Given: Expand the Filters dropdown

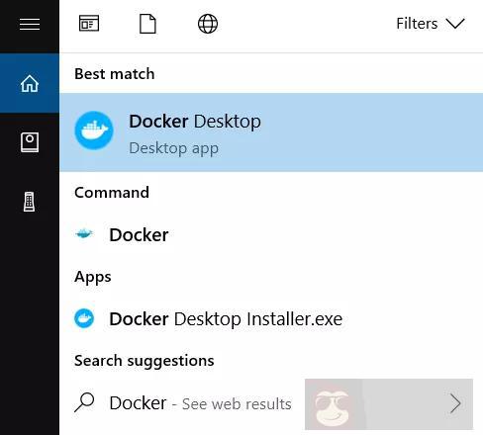Looking at the screenshot, I should point(431,24).
